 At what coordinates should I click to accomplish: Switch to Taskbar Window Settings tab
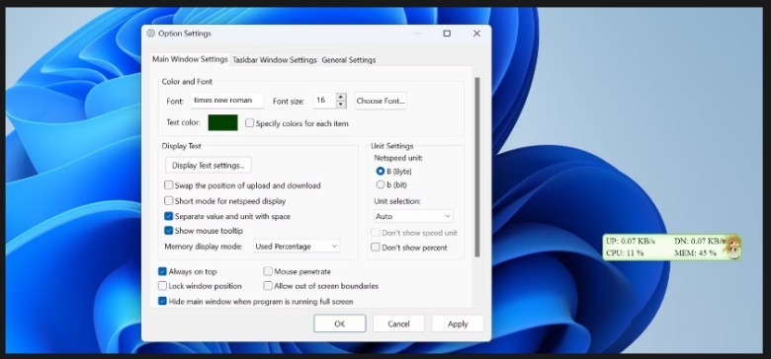pos(275,60)
